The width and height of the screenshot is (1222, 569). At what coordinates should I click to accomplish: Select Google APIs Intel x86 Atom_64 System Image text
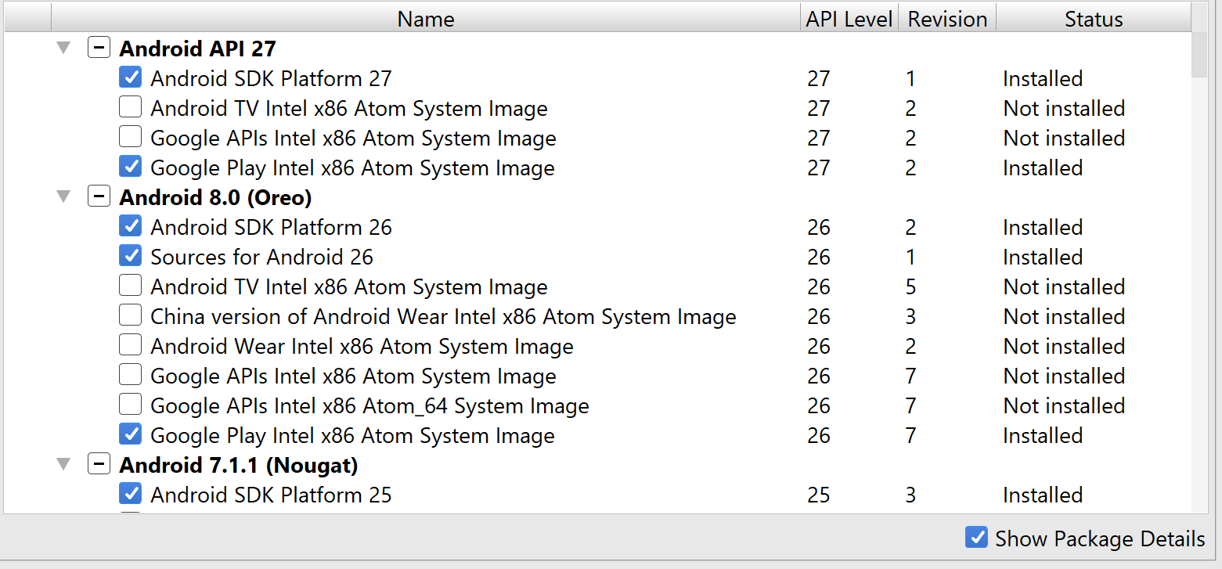tap(369, 405)
